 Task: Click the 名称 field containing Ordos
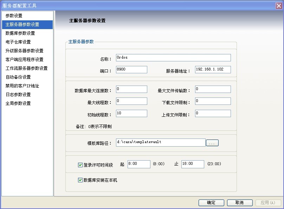173,58
